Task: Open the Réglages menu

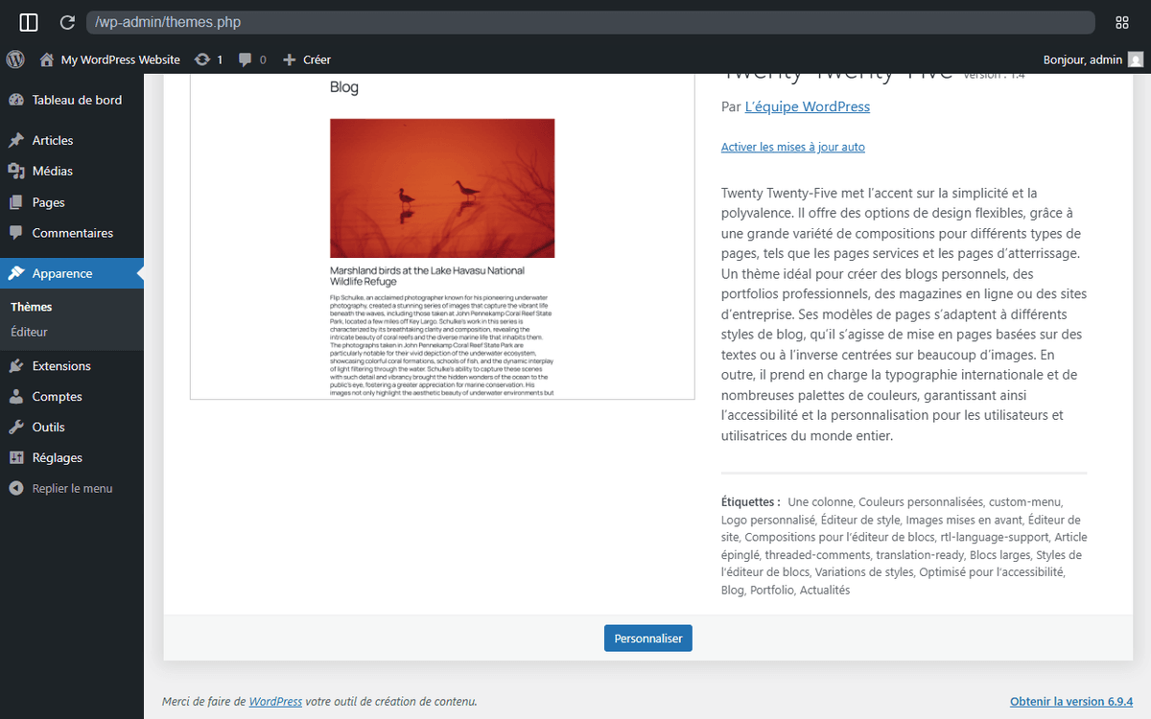Action: (x=58, y=457)
